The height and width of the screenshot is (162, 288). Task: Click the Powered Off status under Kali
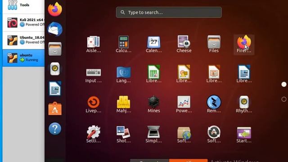[x=35, y=24]
